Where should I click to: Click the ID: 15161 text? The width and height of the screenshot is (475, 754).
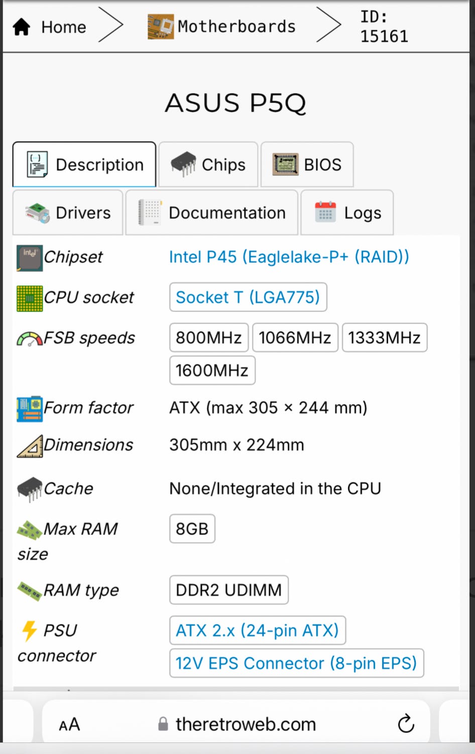(x=384, y=27)
